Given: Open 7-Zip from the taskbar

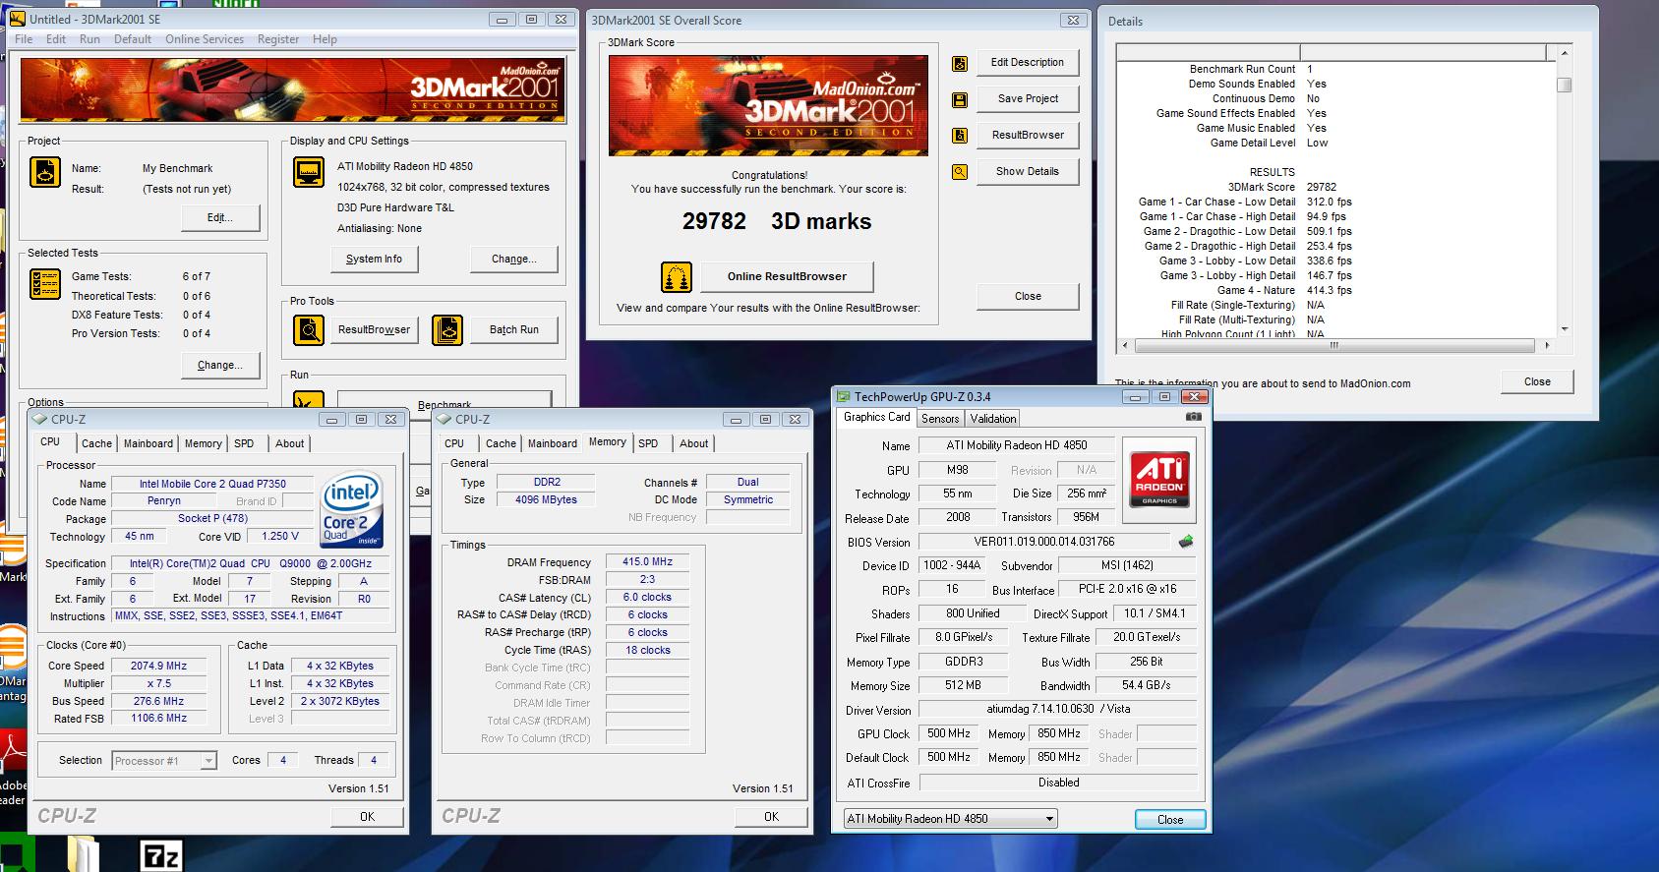Looking at the screenshot, I should (161, 855).
